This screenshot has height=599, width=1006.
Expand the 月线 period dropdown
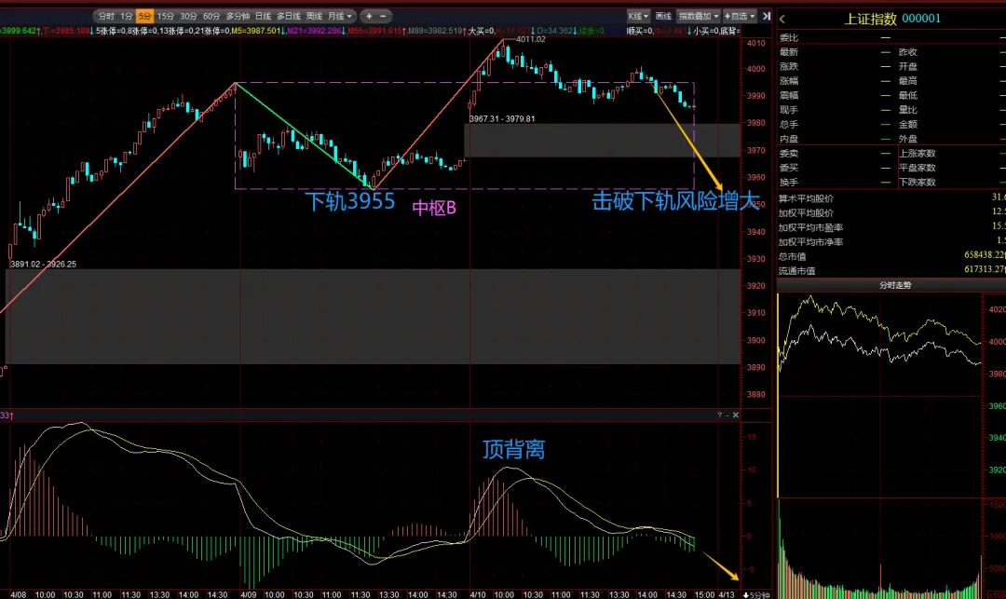pyautogui.click(x=340, y=16)
